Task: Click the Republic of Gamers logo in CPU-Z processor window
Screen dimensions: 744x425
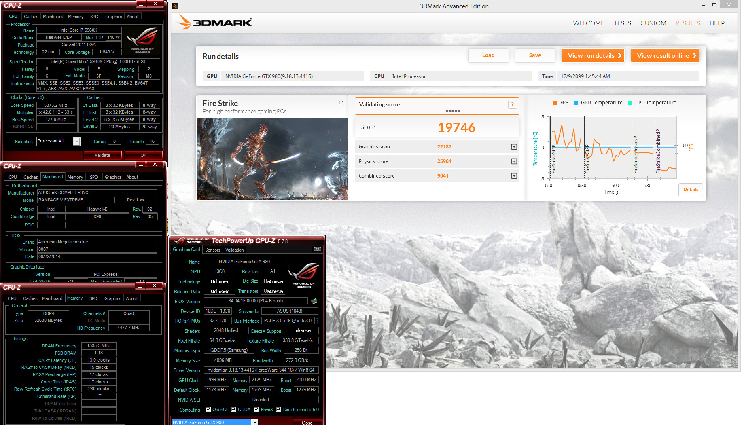Action: point(142,40)
